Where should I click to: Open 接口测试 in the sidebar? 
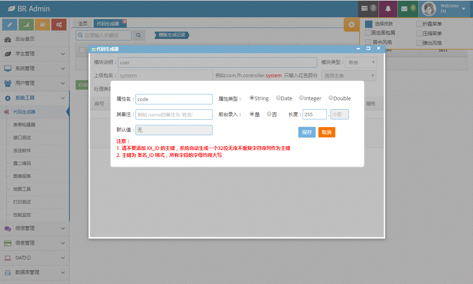click(22, 138)
